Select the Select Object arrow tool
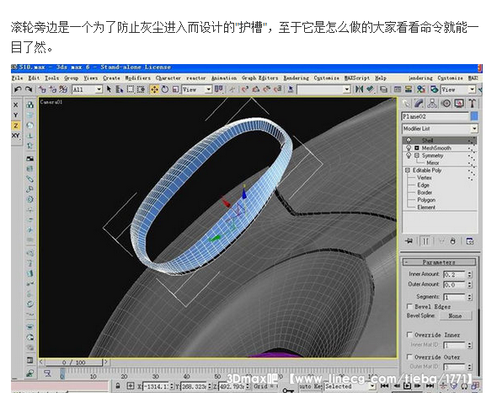Image resolution: width=497 pixels, height=393 pixels. (x=109, y=89)
